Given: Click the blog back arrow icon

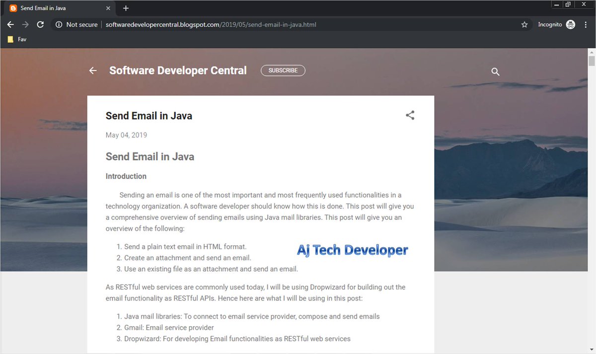Looking at the screenshot, I should (x=93, y=71).
